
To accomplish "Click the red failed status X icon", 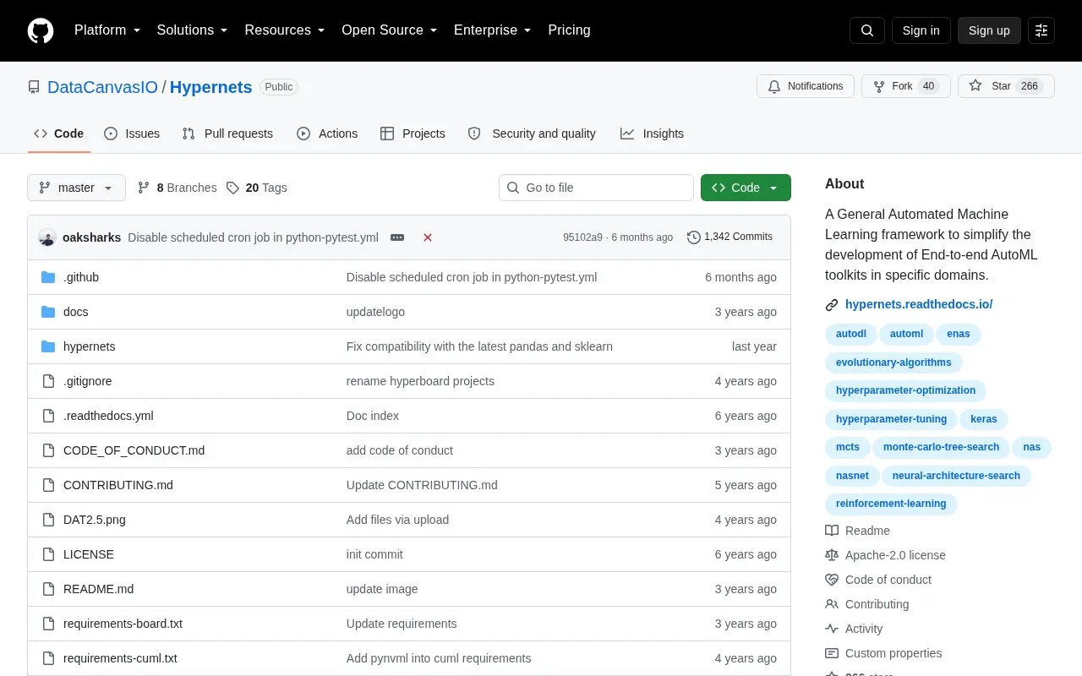I will (428, 237).
